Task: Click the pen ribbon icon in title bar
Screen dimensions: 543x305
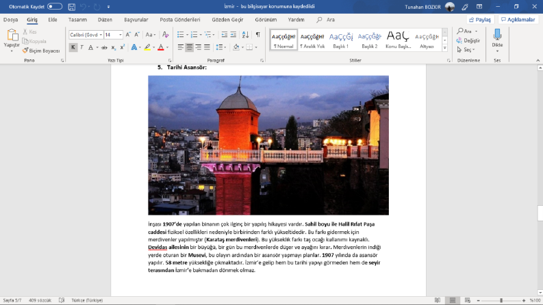Action: [x=465, y=7]
